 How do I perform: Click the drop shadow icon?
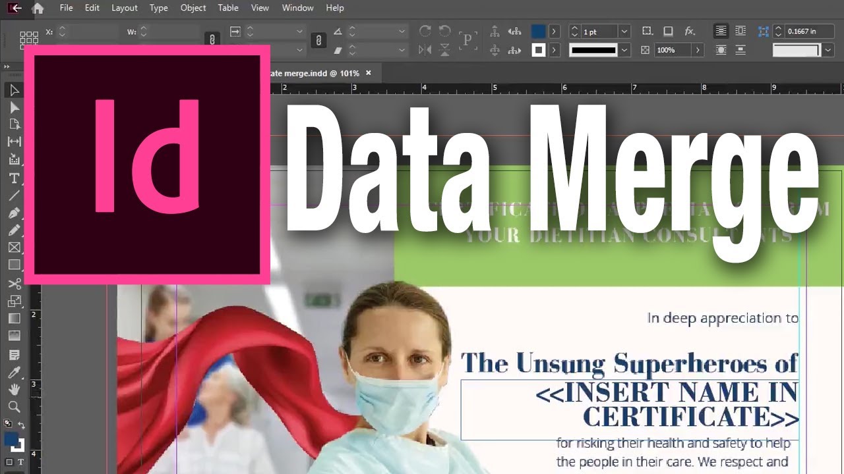coord(668,31)
